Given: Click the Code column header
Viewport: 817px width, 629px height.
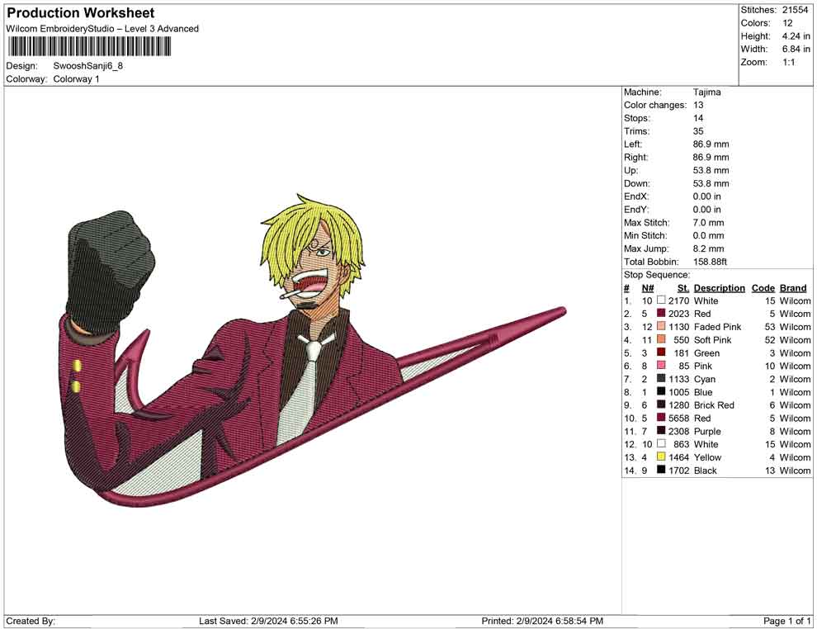Looking at the screenshot, I should pyautogui.click(x=763, y=288).
